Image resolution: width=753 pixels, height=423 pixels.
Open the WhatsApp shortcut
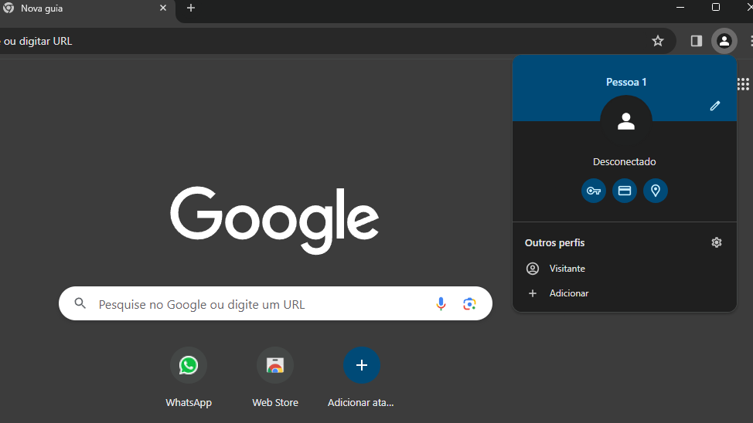coord(189,365)
